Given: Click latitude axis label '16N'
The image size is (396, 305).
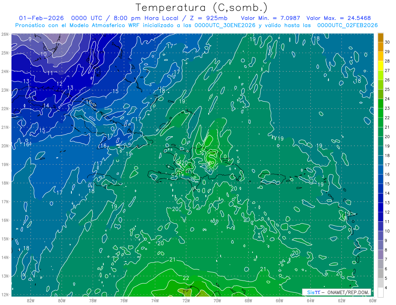Looking at the screenshot, I should [5, 220].
